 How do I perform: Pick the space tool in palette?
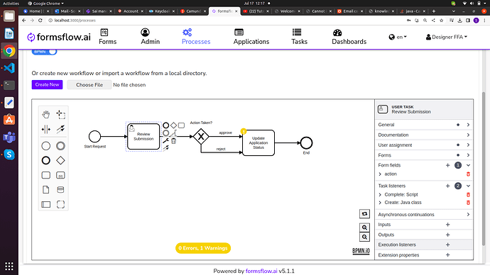[46, 129]
